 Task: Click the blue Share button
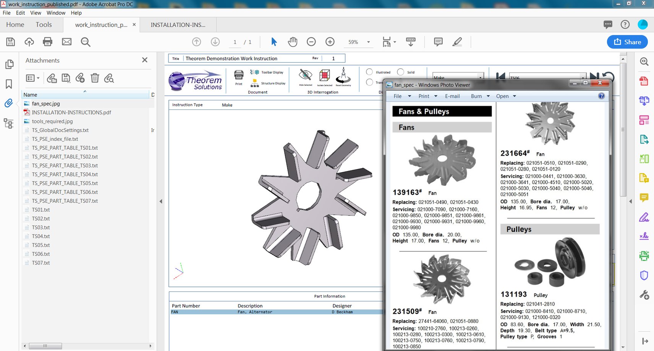627,42
